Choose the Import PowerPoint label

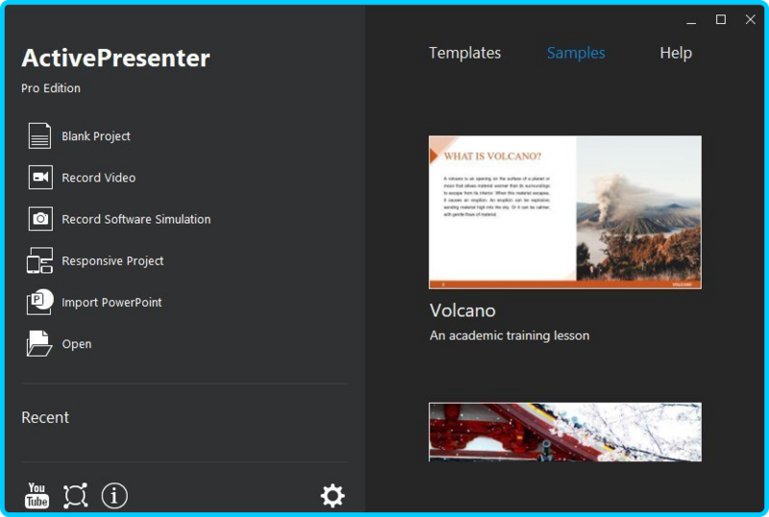(112, 302)
